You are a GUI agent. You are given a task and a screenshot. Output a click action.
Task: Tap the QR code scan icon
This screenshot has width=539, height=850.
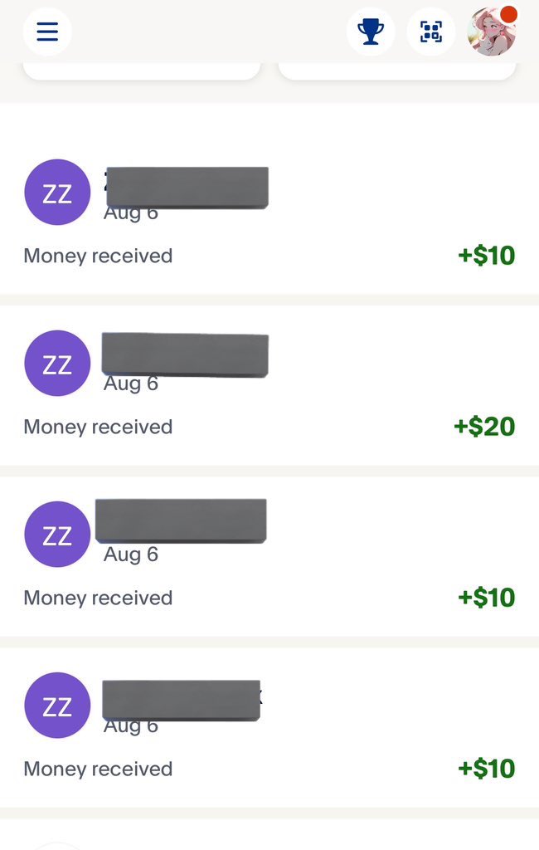pos(431,32)
